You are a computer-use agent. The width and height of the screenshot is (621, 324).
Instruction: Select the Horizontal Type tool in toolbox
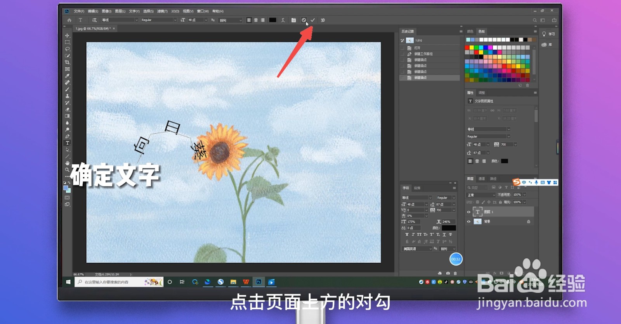coord(67,143)
